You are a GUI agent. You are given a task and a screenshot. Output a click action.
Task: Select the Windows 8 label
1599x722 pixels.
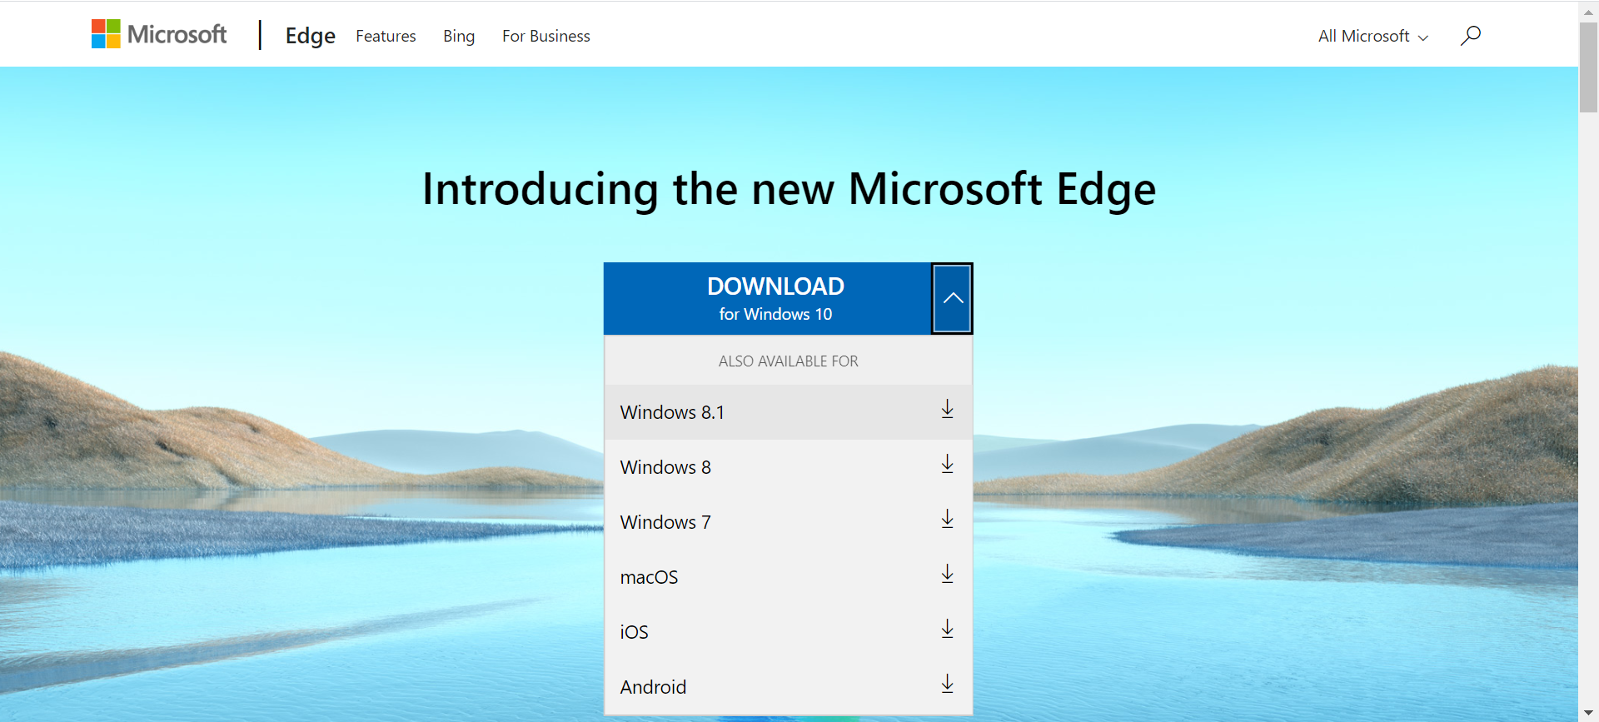[665, 467]
